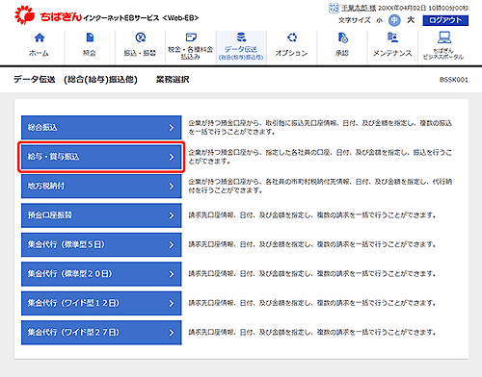The image size is (482, 377).
Task: Select the 振込・振替 menu label
Action: click(140, 53)
